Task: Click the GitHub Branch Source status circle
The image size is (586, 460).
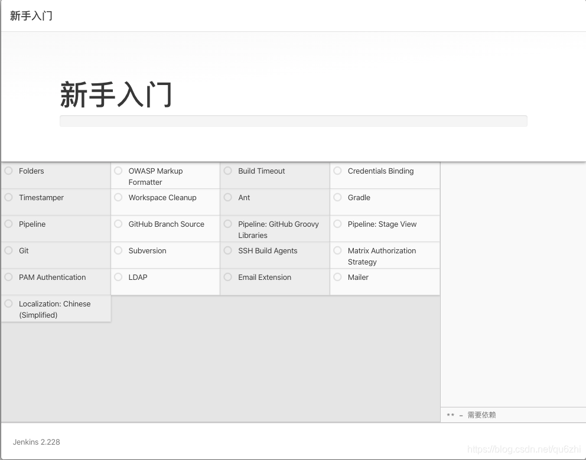Action: tap(118, 224)
